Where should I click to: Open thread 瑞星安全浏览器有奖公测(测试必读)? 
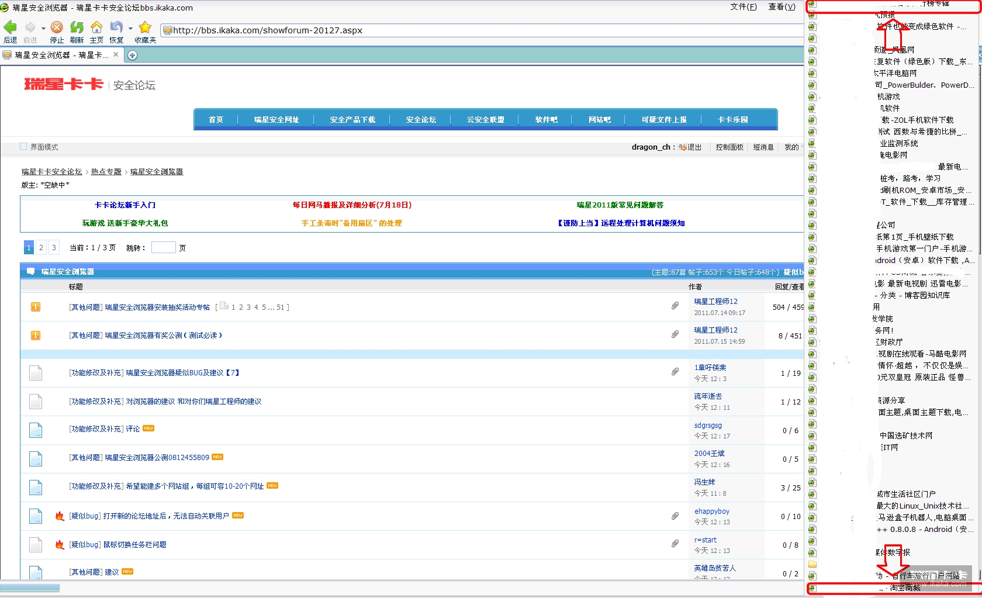pos(162,336)
